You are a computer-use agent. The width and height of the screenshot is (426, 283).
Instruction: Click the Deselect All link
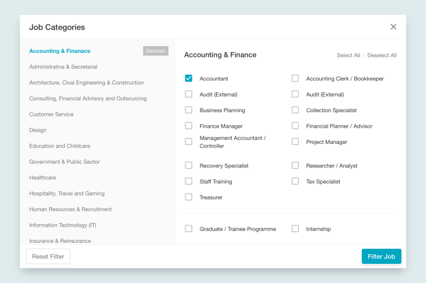382,55
